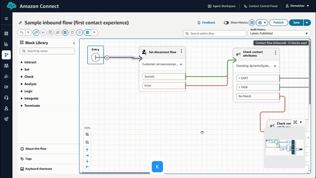This screenshot has height=178, width=316.
Task: Zoom out on the flow canvas
Action: tap(87, 142)
